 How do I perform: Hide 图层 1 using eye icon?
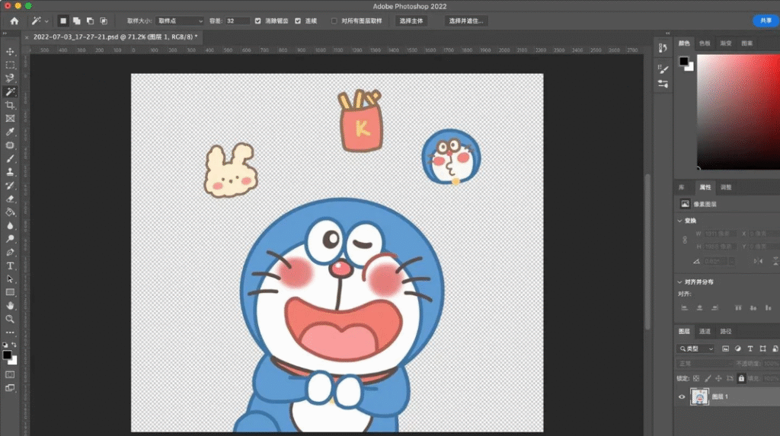point(682,396)
